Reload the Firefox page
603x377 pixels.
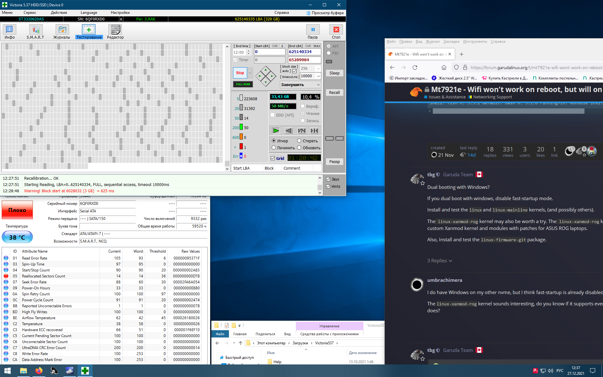(415, 68)
